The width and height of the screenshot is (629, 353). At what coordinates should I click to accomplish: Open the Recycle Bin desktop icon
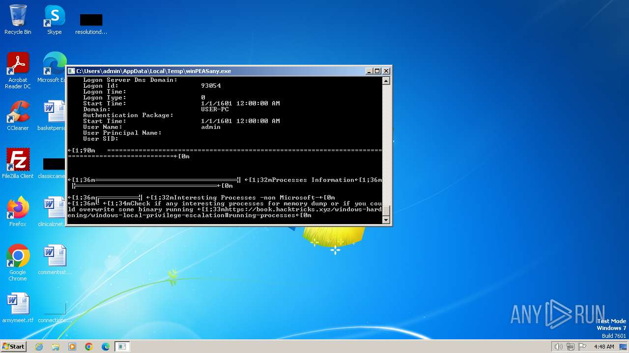tap(18, 20)
